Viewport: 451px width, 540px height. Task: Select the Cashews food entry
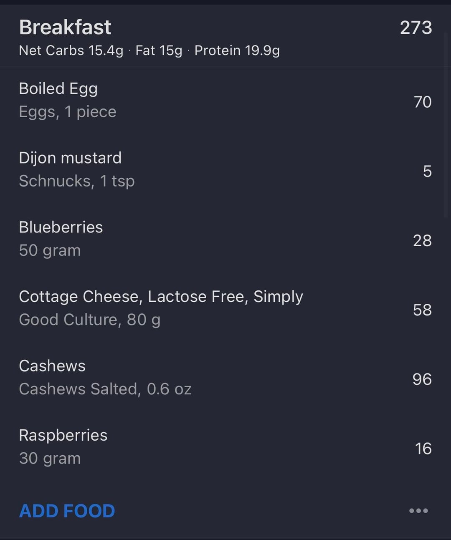tap(52, 366)
